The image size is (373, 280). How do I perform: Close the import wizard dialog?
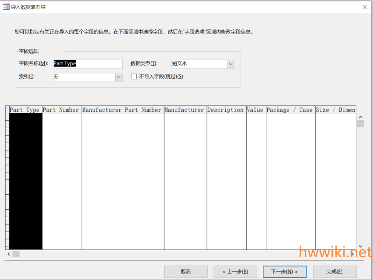click(x=364, y=7)
